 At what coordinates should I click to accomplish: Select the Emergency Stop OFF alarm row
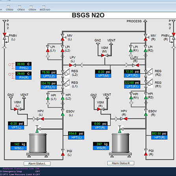click(20, 171)
